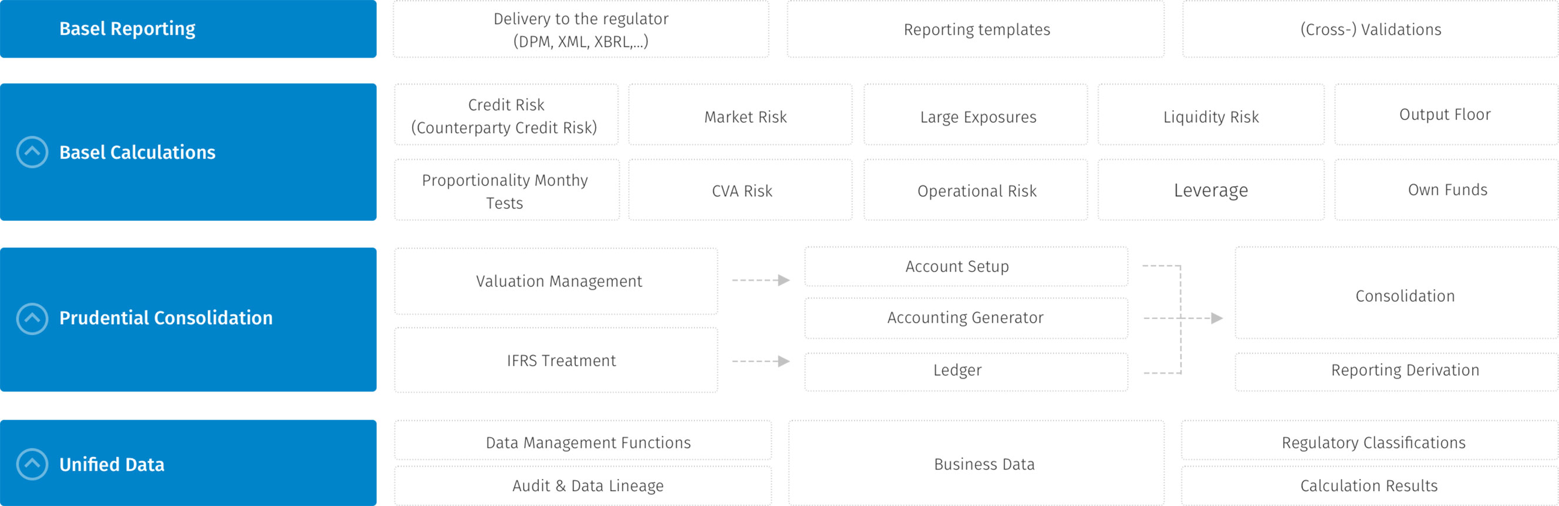This screenshot has height=506, width=1559.
Task: Open the Market Risk module
Action: (x=745, y=116)
